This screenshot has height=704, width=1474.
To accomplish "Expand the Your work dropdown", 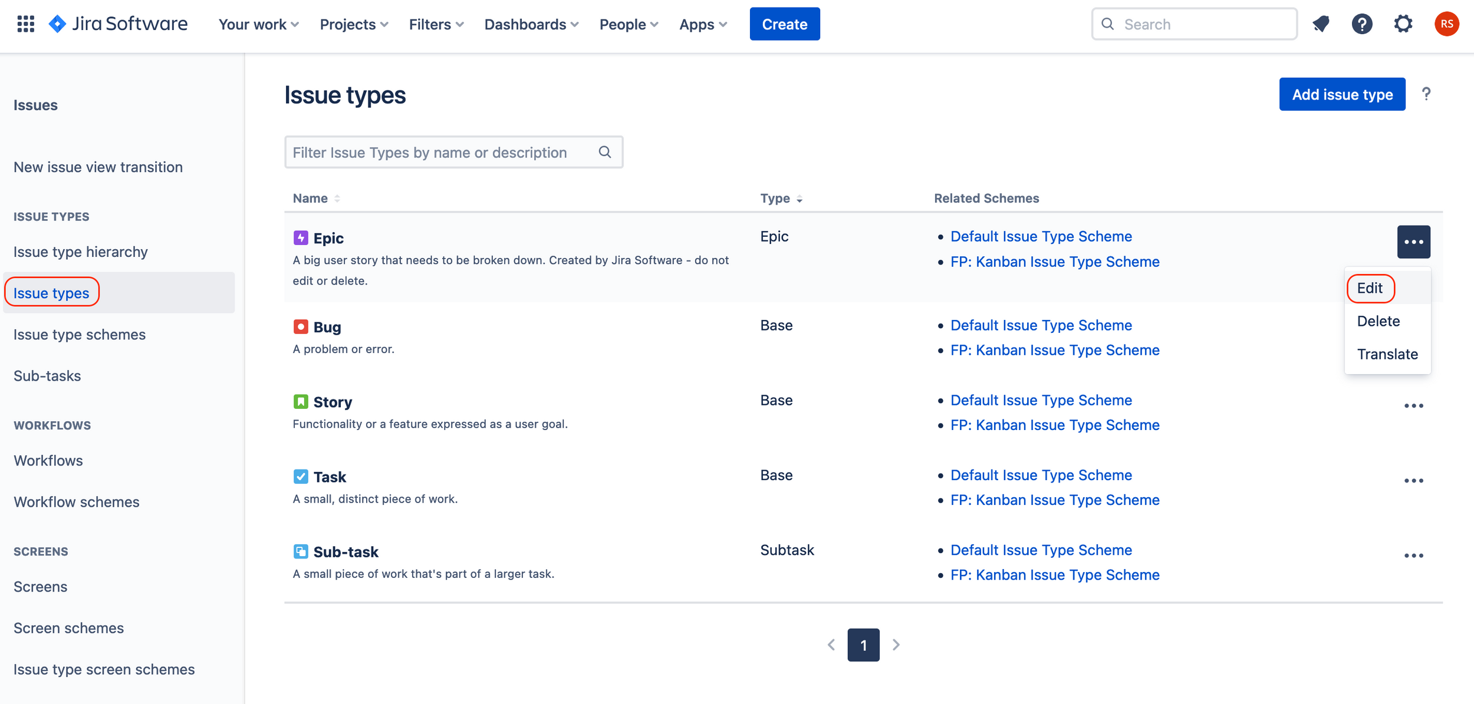I will [x=259, y=24].
